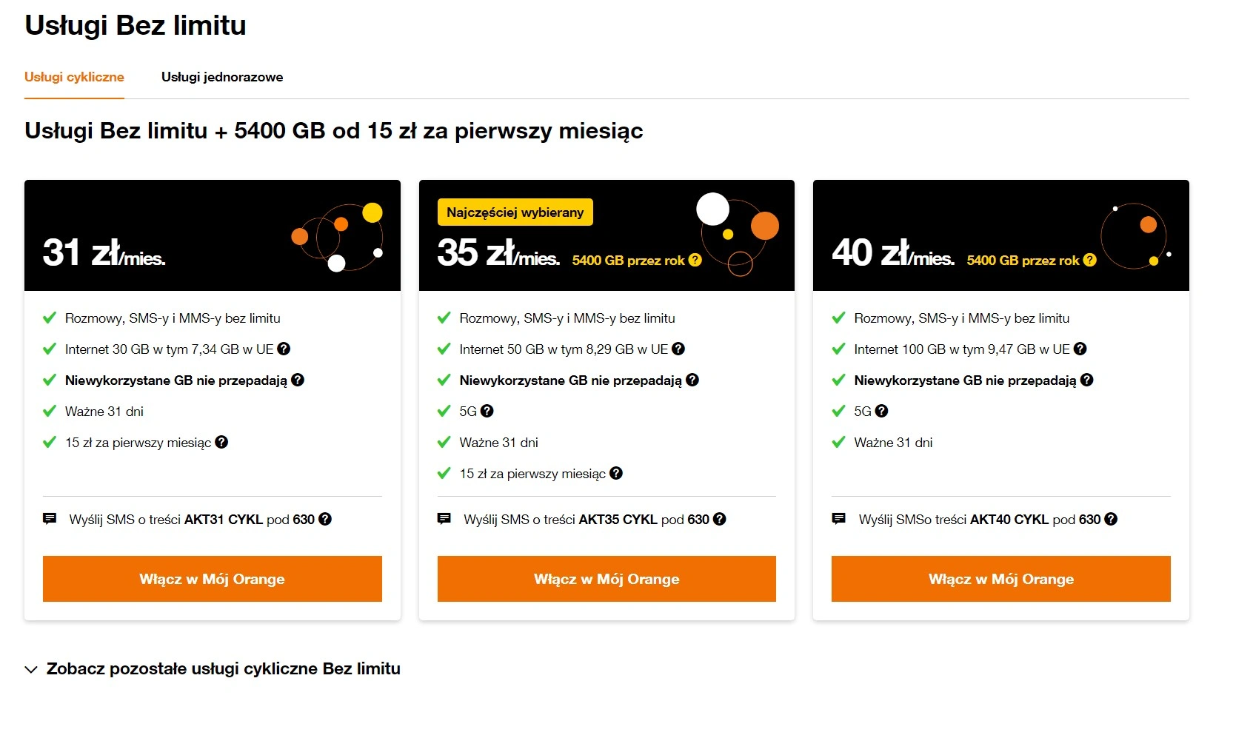Open info icon beside Internet 50 GB line

tap(678, 349)
